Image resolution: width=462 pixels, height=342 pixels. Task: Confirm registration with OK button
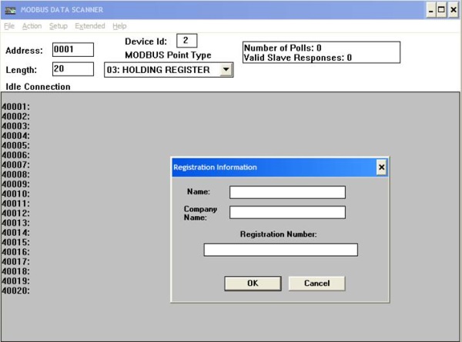tap(253, 284)
